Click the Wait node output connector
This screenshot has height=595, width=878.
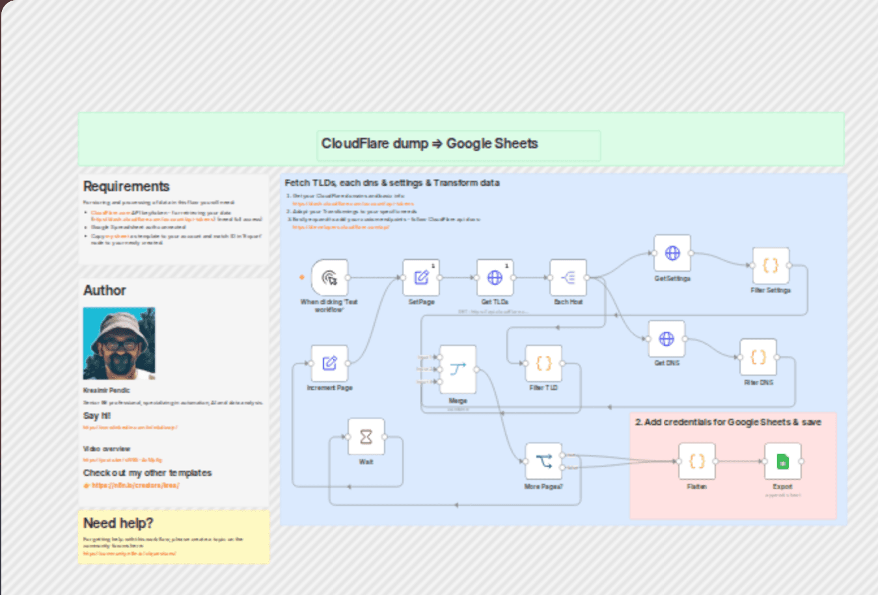(x=385, y=437)
